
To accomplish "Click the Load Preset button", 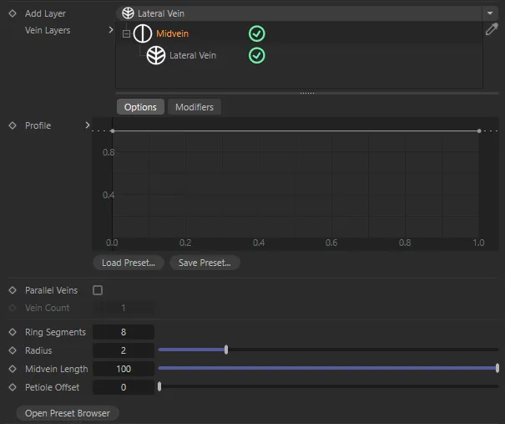I will [129, 263].
